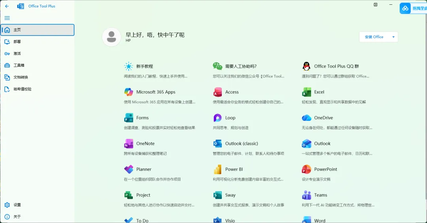Go back using the arrow icon
Viewport: 427px width, 223px height.
click(x=7, y=6)
